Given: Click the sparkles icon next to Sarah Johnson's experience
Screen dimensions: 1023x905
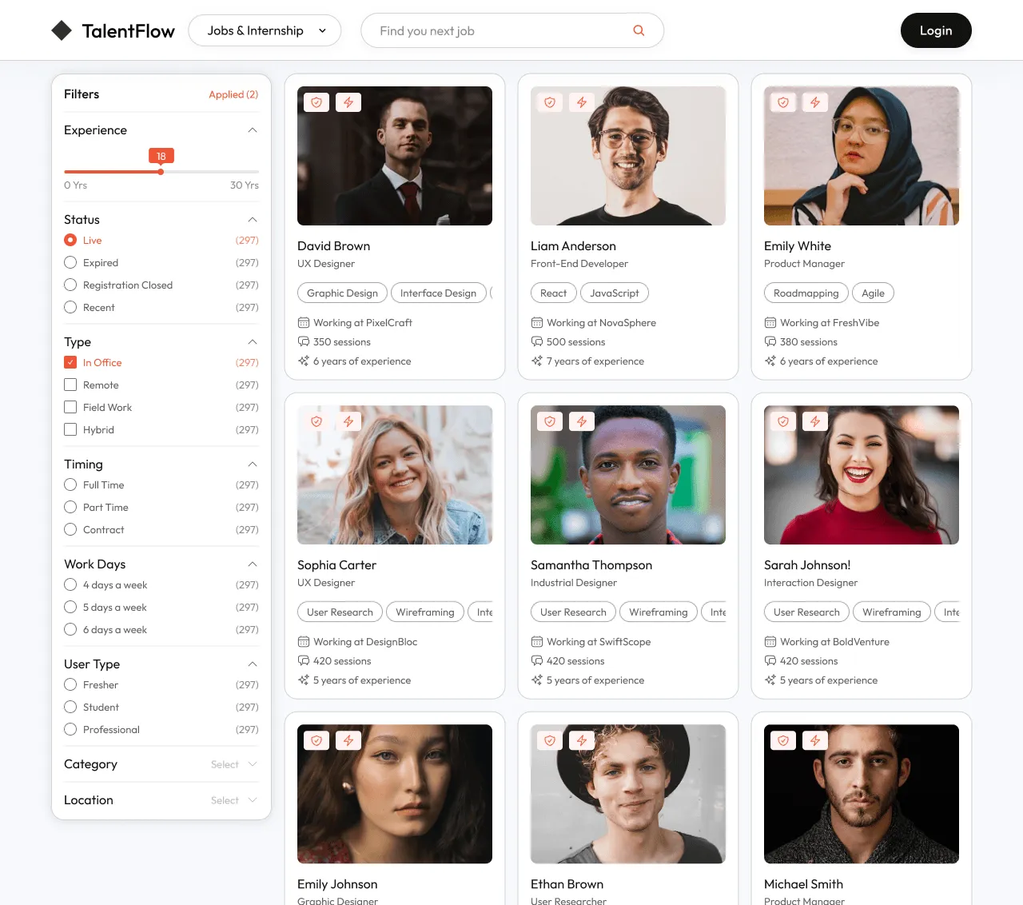Looking at the screenshot, I should click(x=770, y=680).
